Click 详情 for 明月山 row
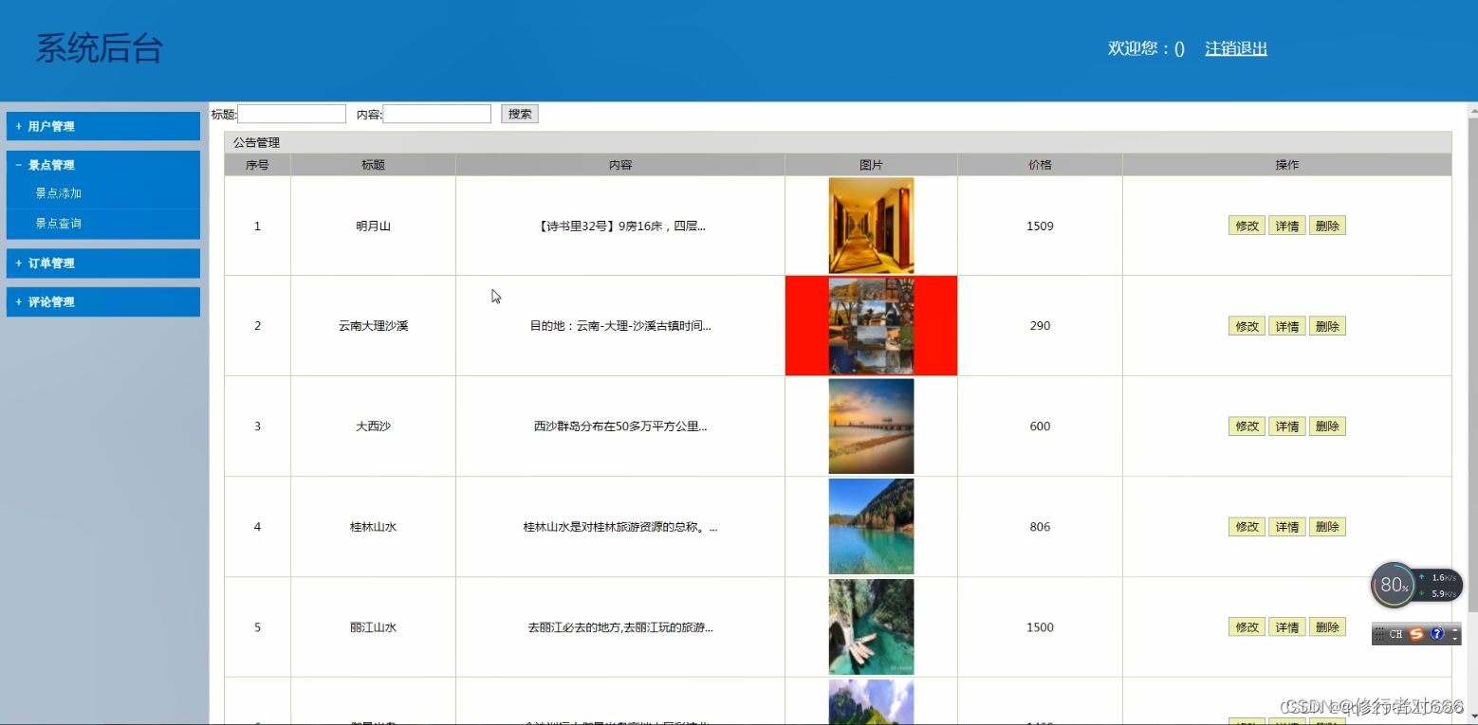Viewport: 1478px width, 725px height. click(1287, 226)
